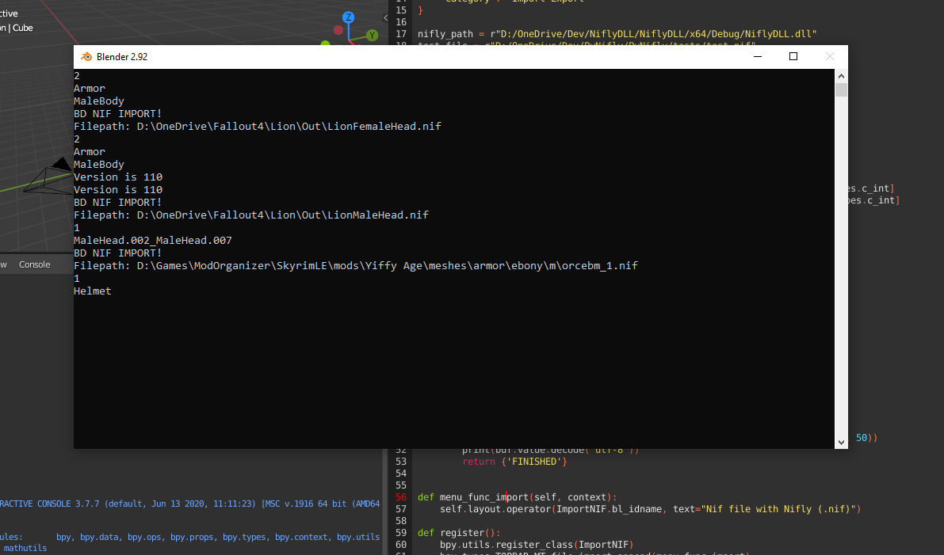Click the Python 3.7.7 console banner text
Viewport: 944px width, 555px height.
189,504
